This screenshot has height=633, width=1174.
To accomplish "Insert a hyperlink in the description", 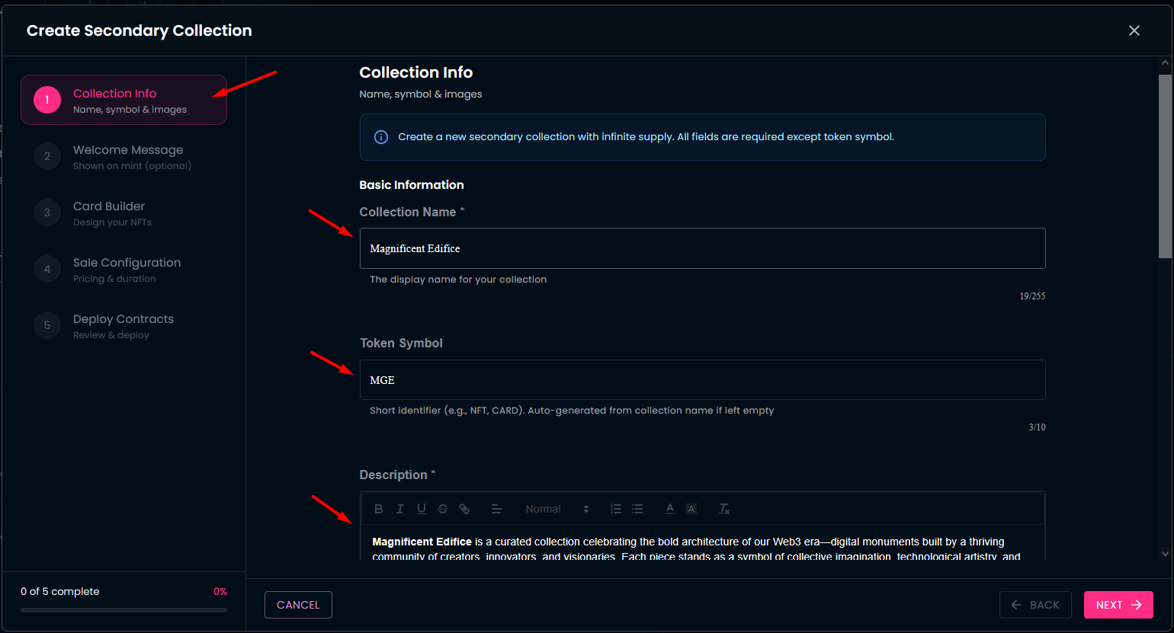I will (464, 509).
